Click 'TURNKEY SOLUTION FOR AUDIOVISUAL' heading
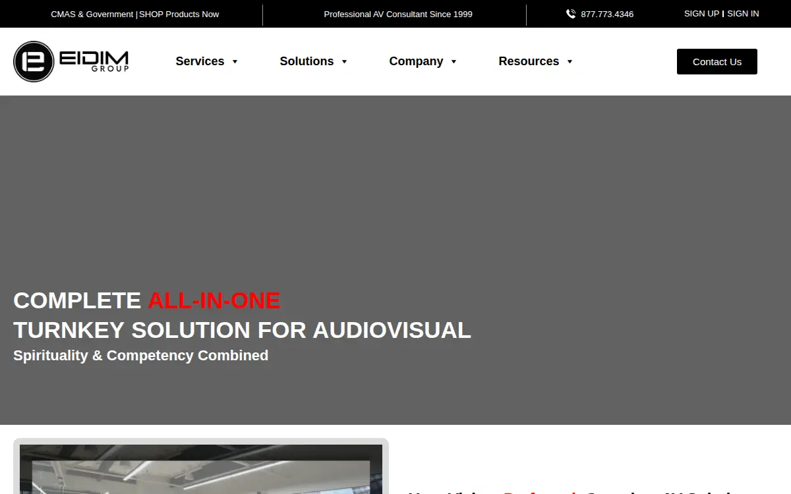The width and height of the screenshot is (791, 494). coord(242,329)
